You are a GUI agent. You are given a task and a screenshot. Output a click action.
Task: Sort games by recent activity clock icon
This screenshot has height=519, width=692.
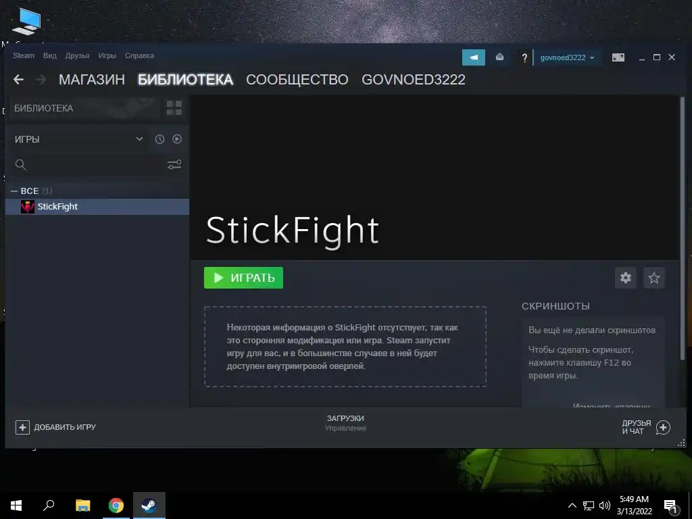click(x=159, y=139)
